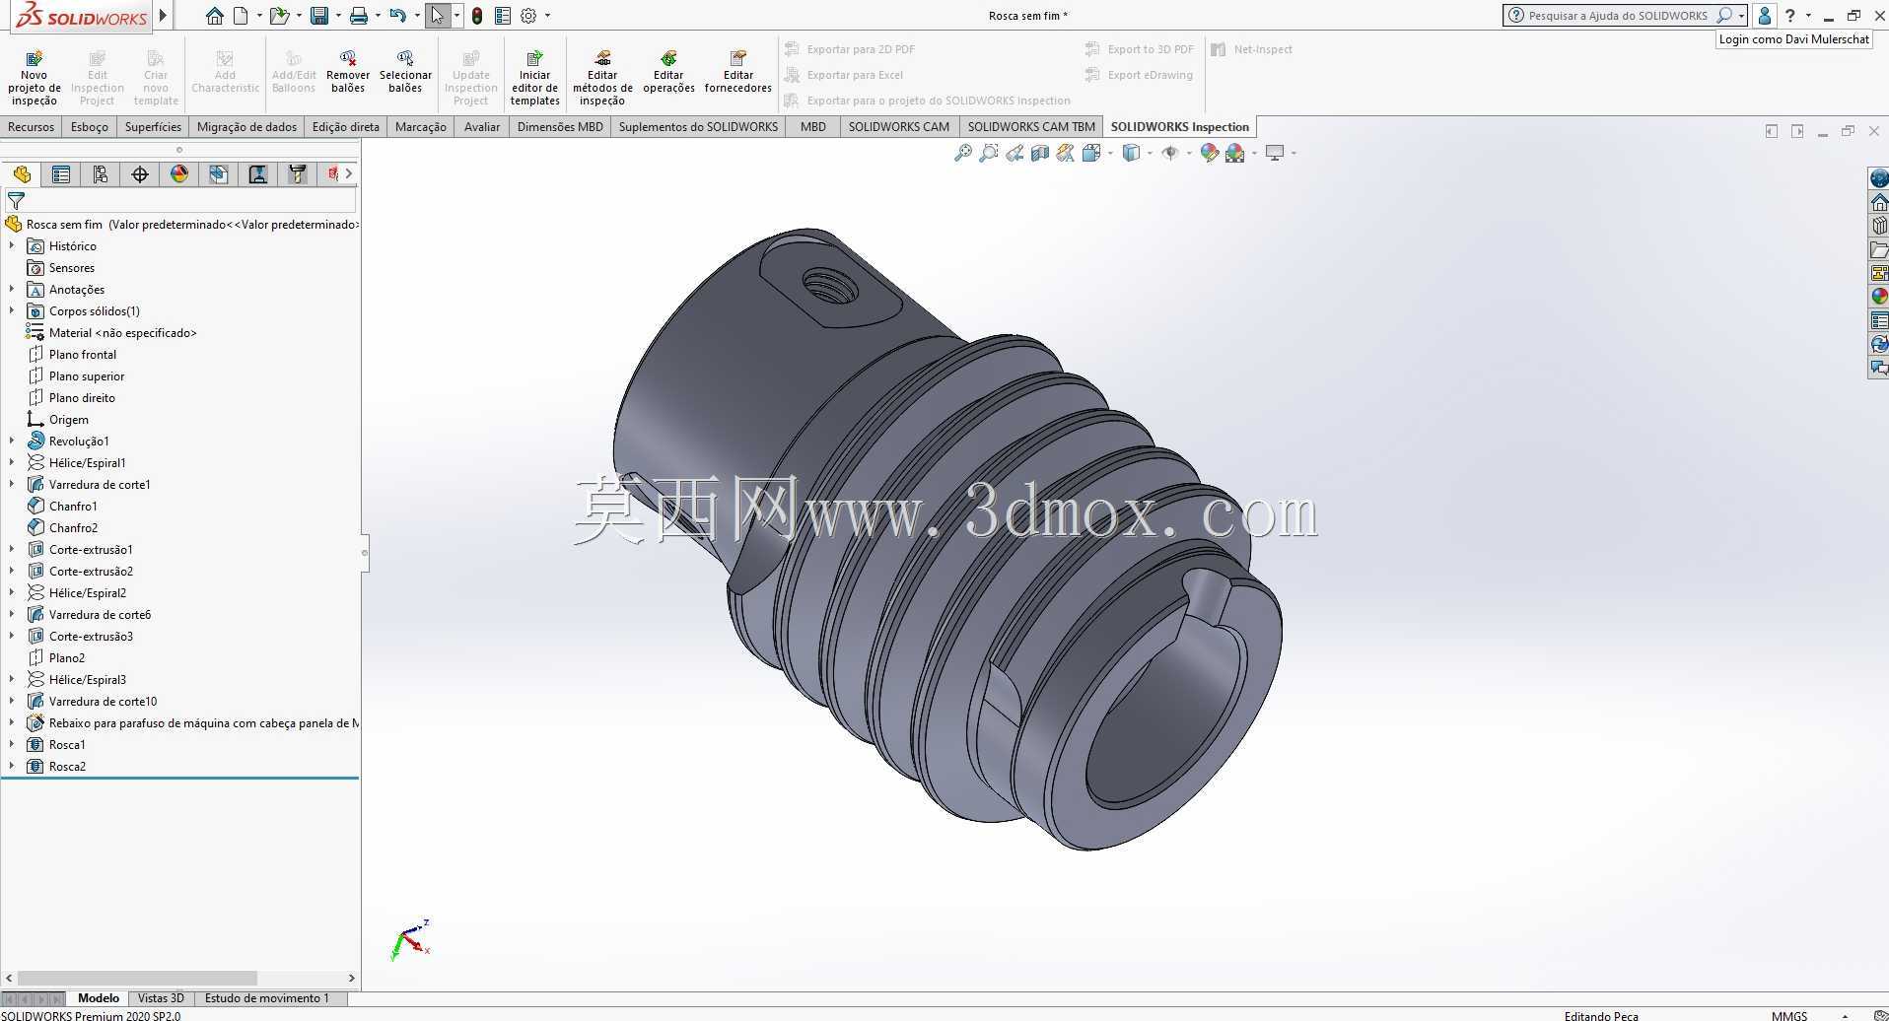Image resolution: width=1889 pixels, height=1021 pixels.
Task: Click Zoom to Area icon
Action: (989, 153)
